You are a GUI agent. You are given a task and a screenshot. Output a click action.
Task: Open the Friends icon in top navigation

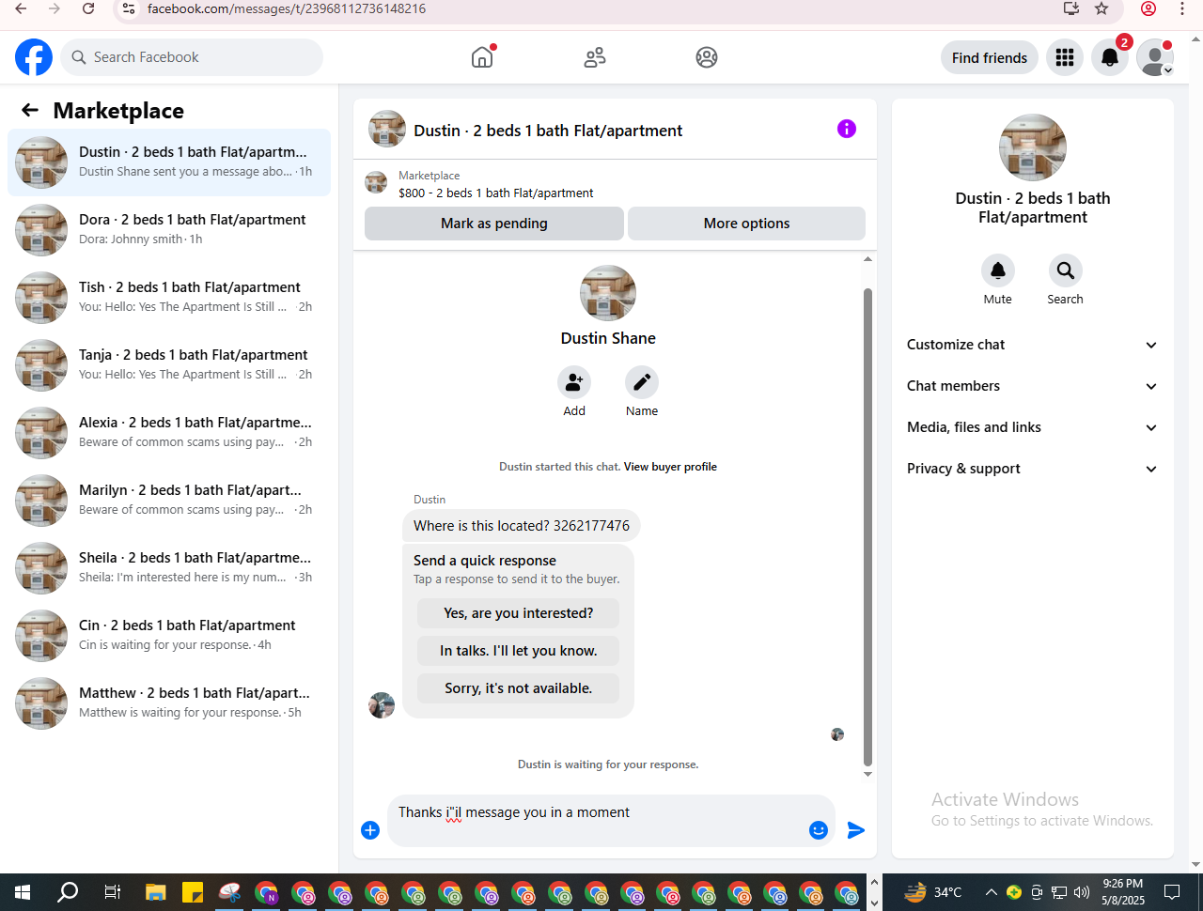595,57
